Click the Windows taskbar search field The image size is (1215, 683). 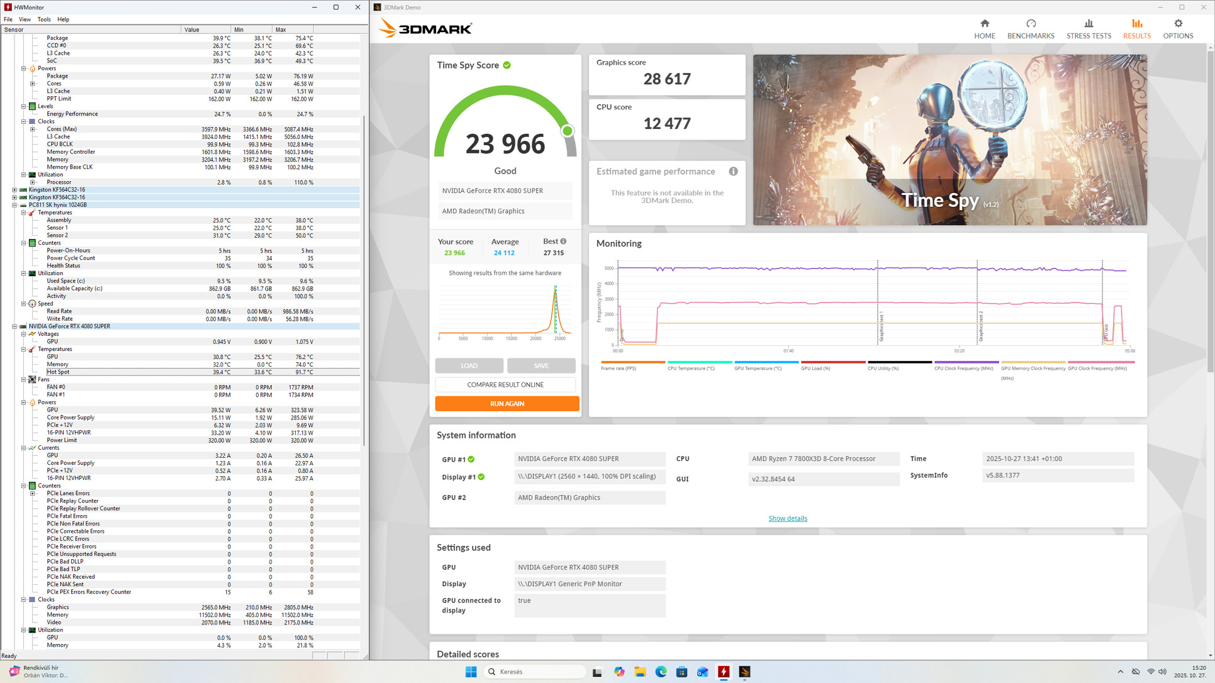pos(535,672)
